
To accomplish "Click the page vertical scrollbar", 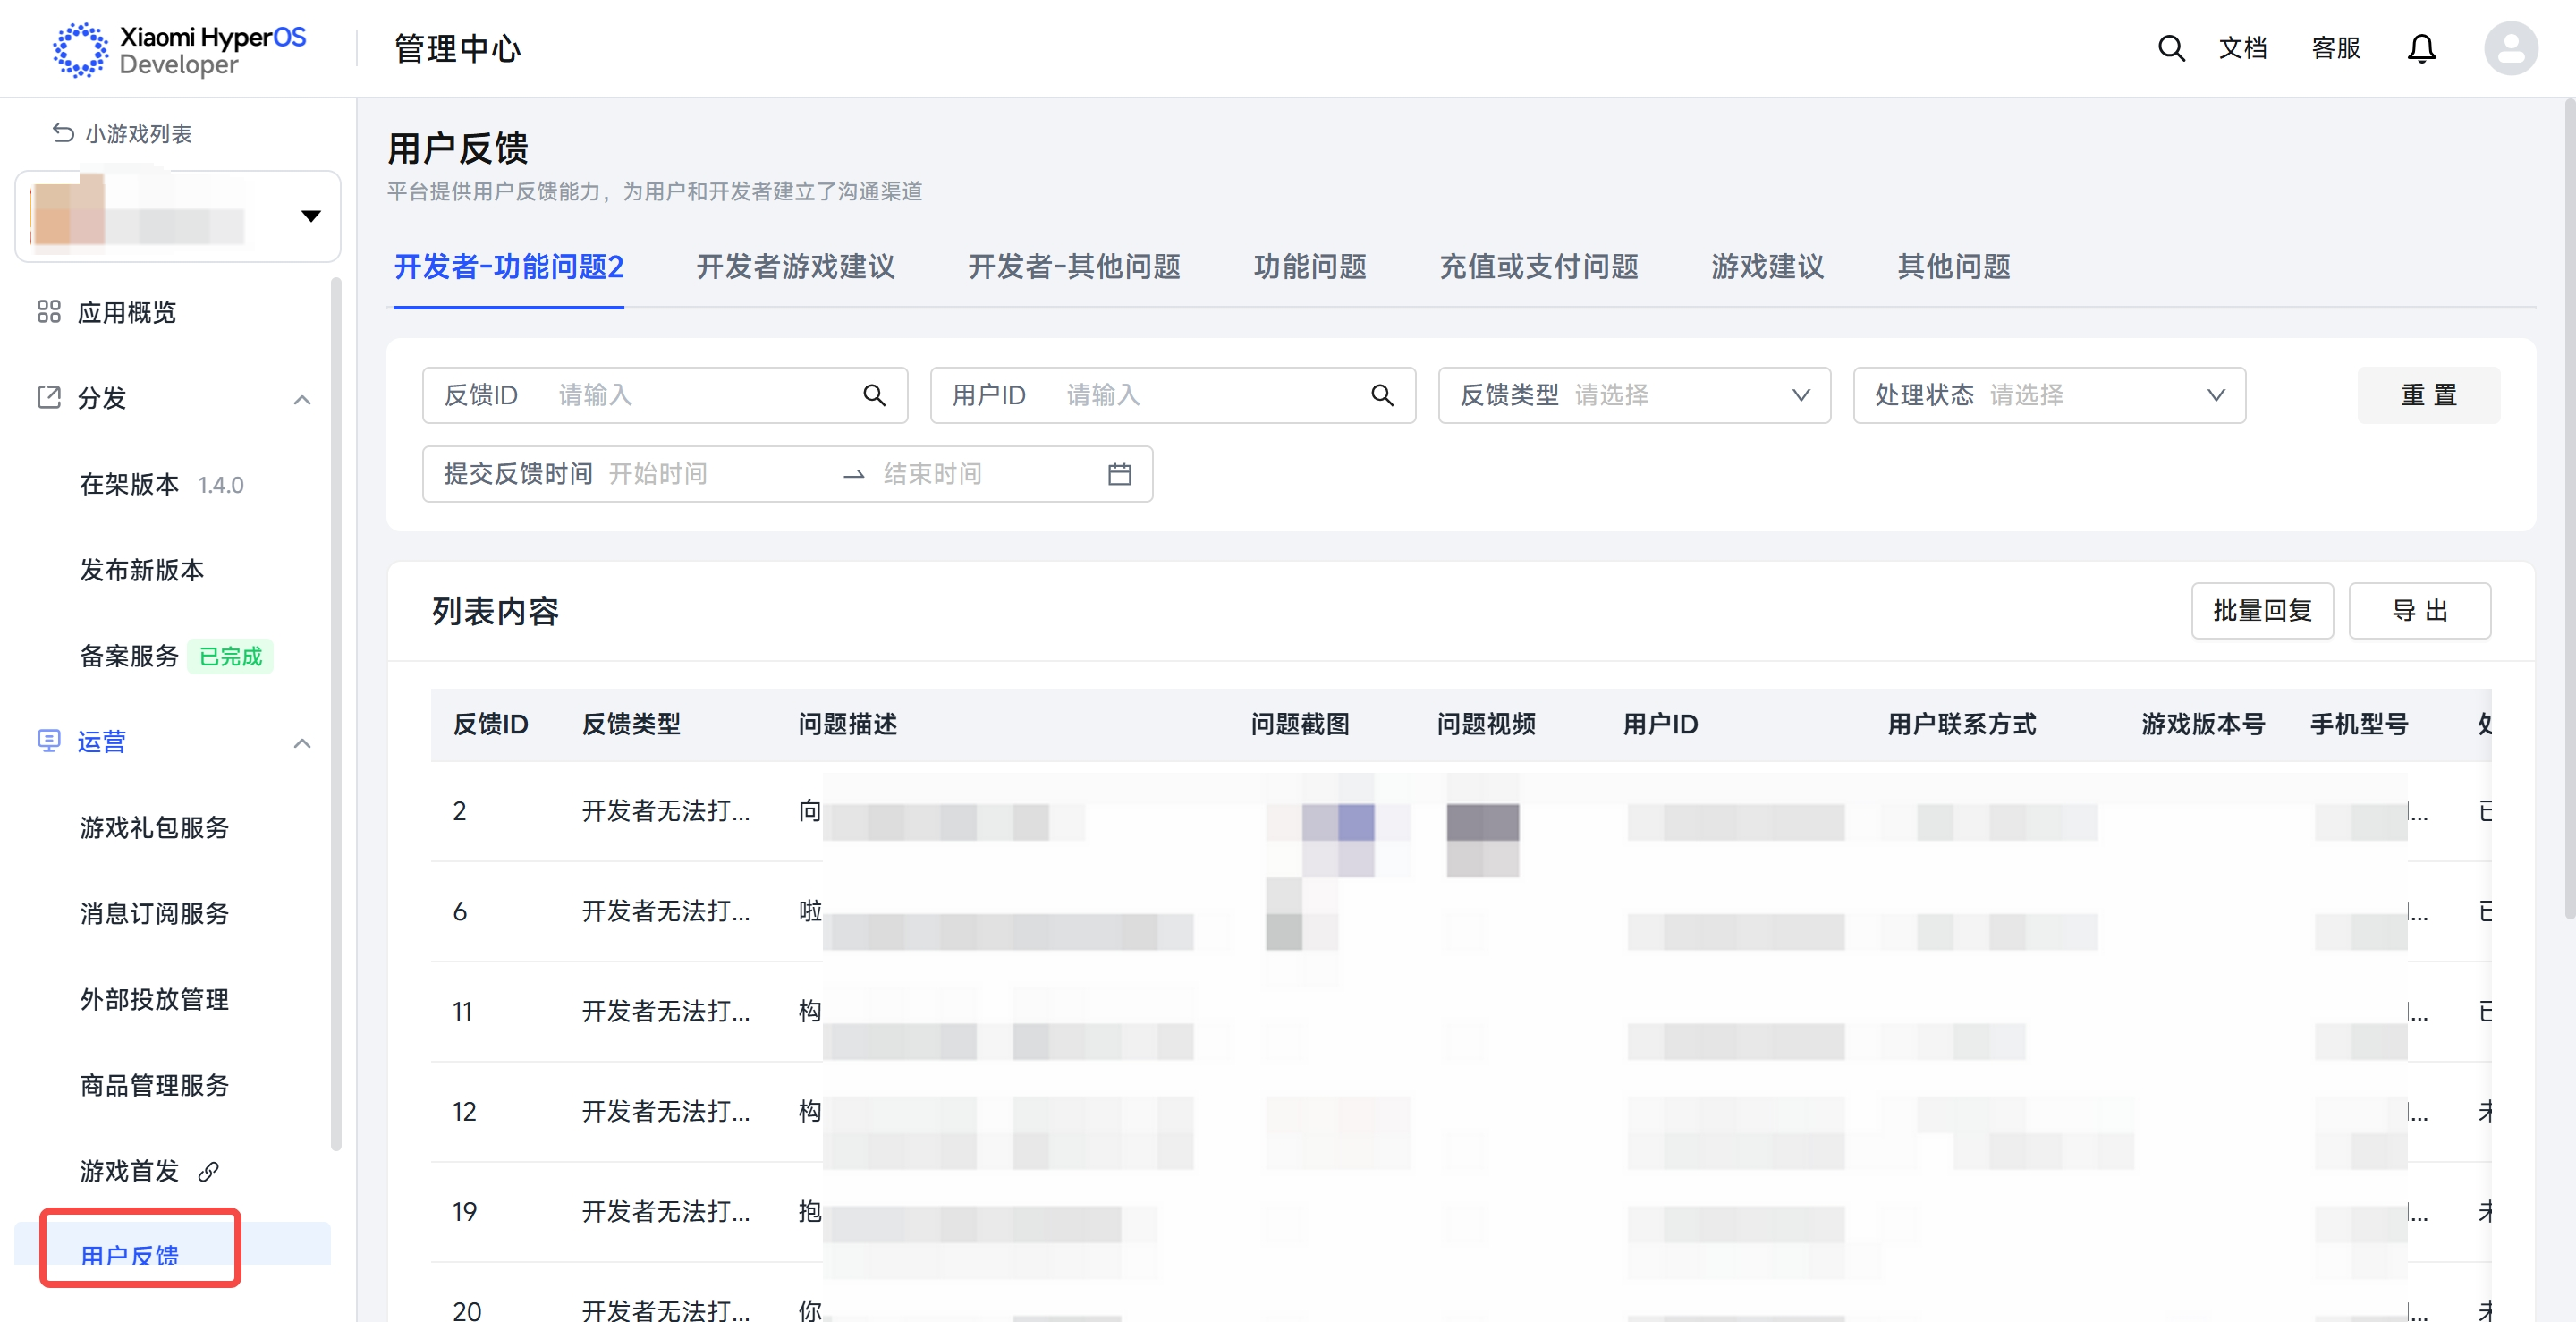I will 2570,510.
